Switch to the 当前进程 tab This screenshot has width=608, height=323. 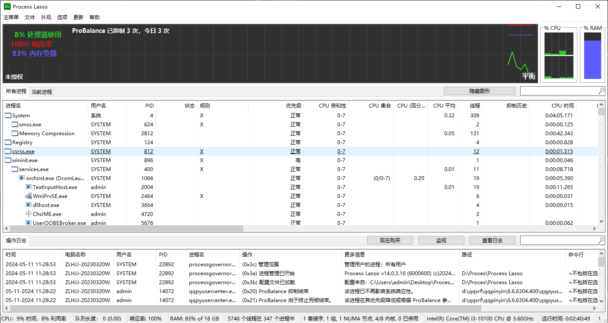[41, 91]
